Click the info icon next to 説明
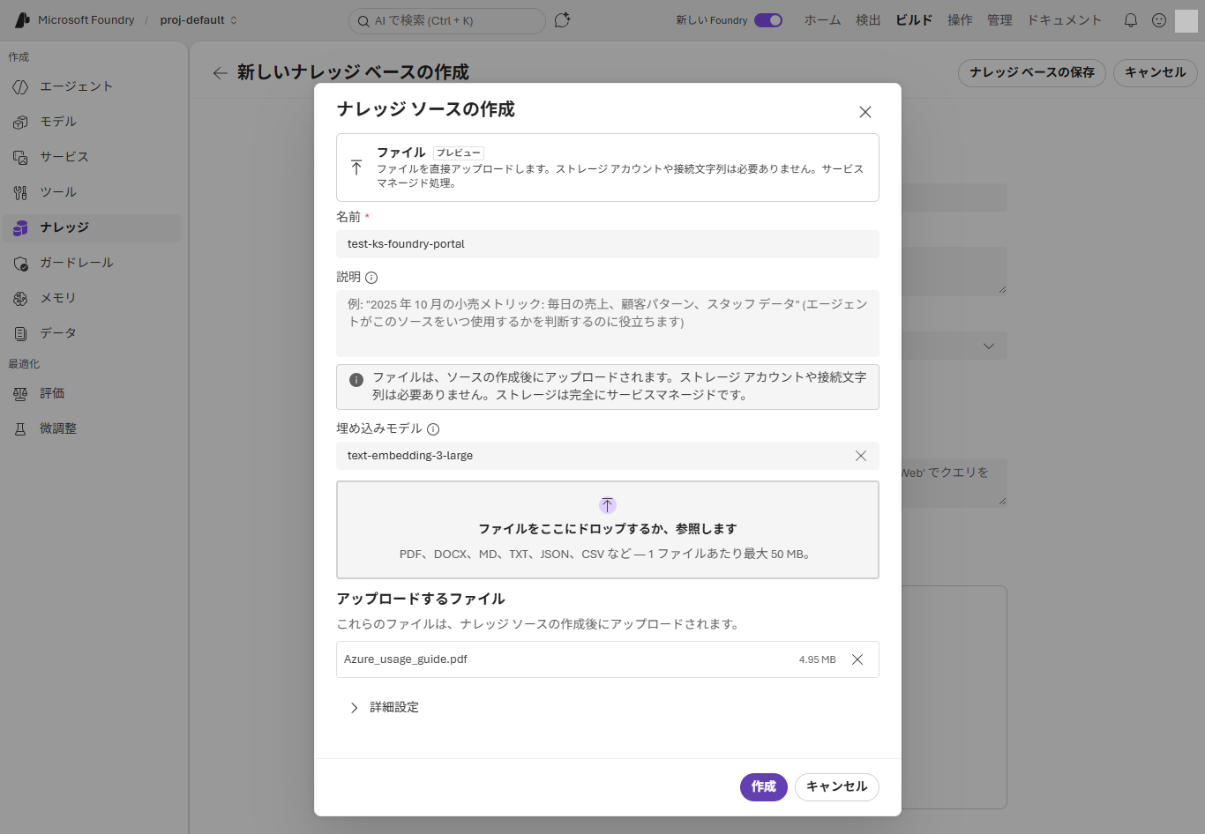The height and width of the screenshot is (834, 1205). [x=371, y=278]
